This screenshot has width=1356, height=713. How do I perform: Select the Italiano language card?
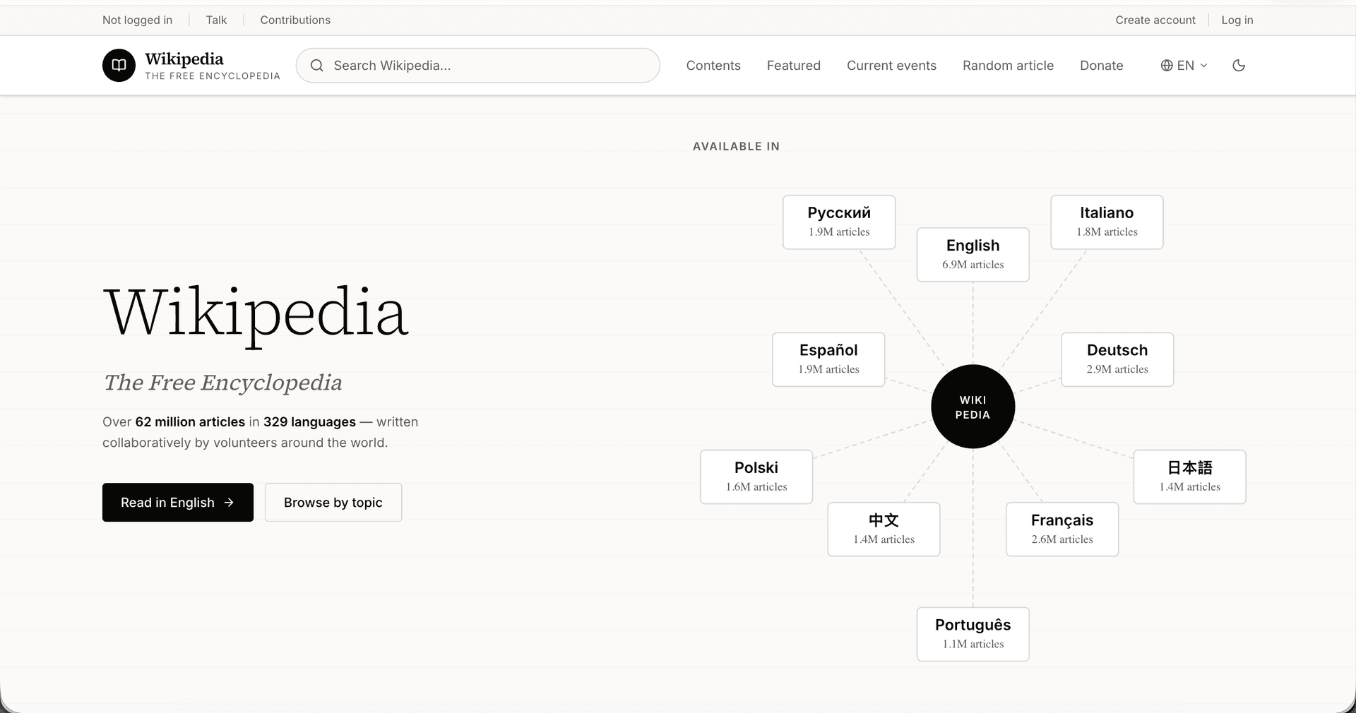tap(1107, 222)
